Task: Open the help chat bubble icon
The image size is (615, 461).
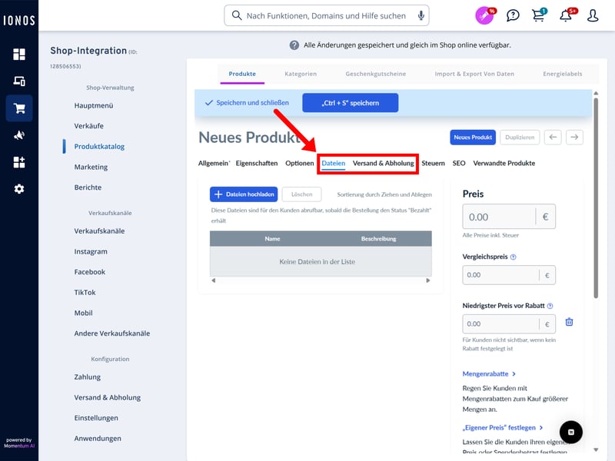Action: (x=513, y=15)
